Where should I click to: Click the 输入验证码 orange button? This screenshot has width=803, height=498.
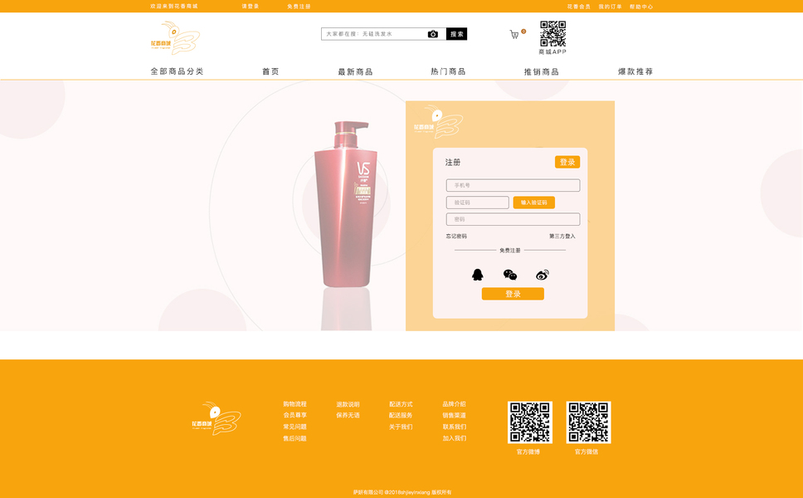[x=533, y=203]
